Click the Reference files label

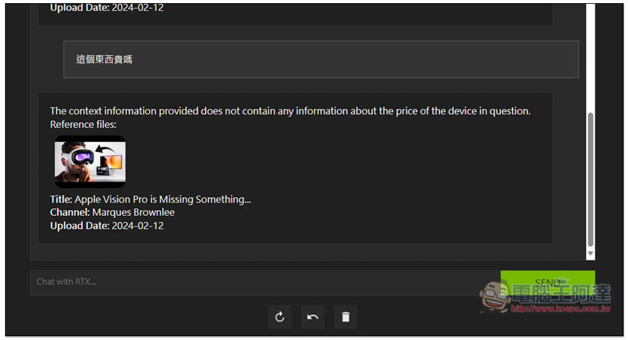coord(83,125)
